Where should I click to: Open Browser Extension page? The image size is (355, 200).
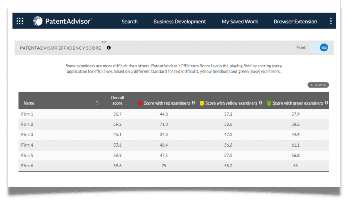295,22
